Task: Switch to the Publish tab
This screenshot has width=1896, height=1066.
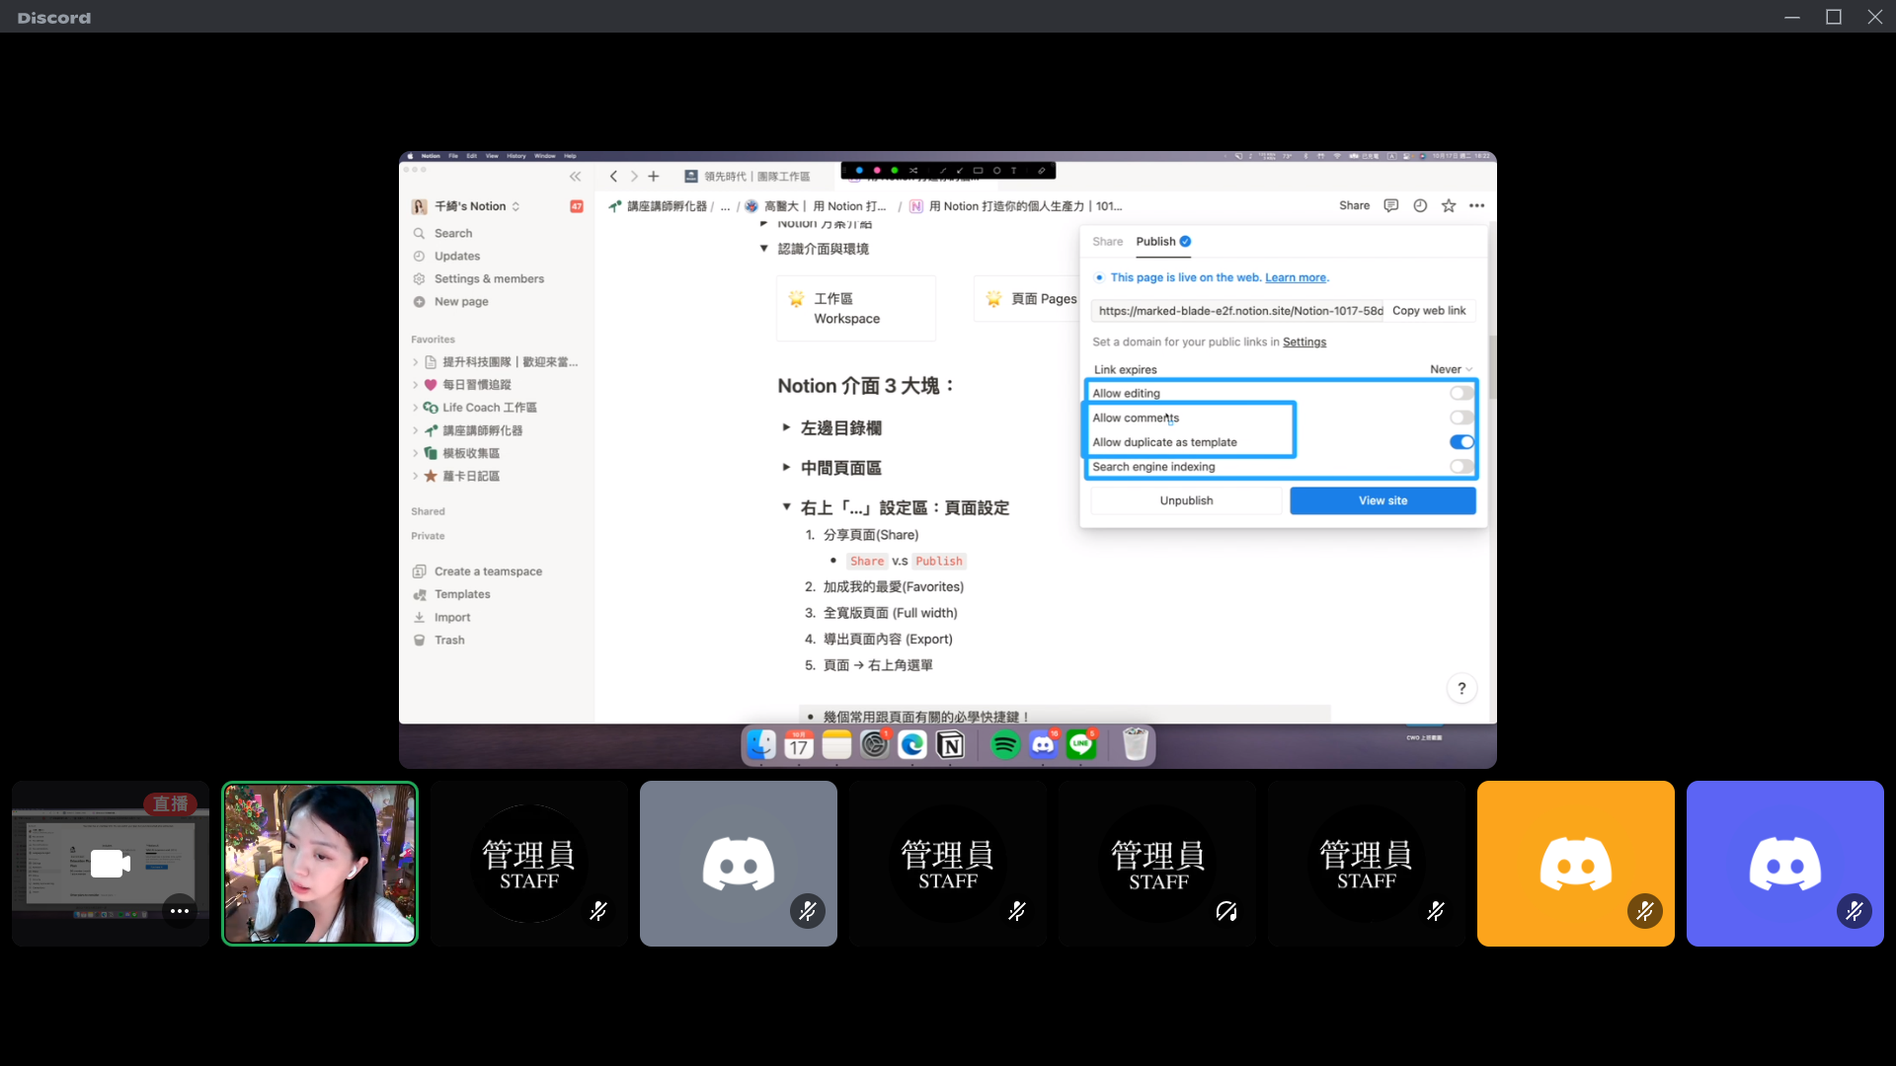Action: (1155, 241)
